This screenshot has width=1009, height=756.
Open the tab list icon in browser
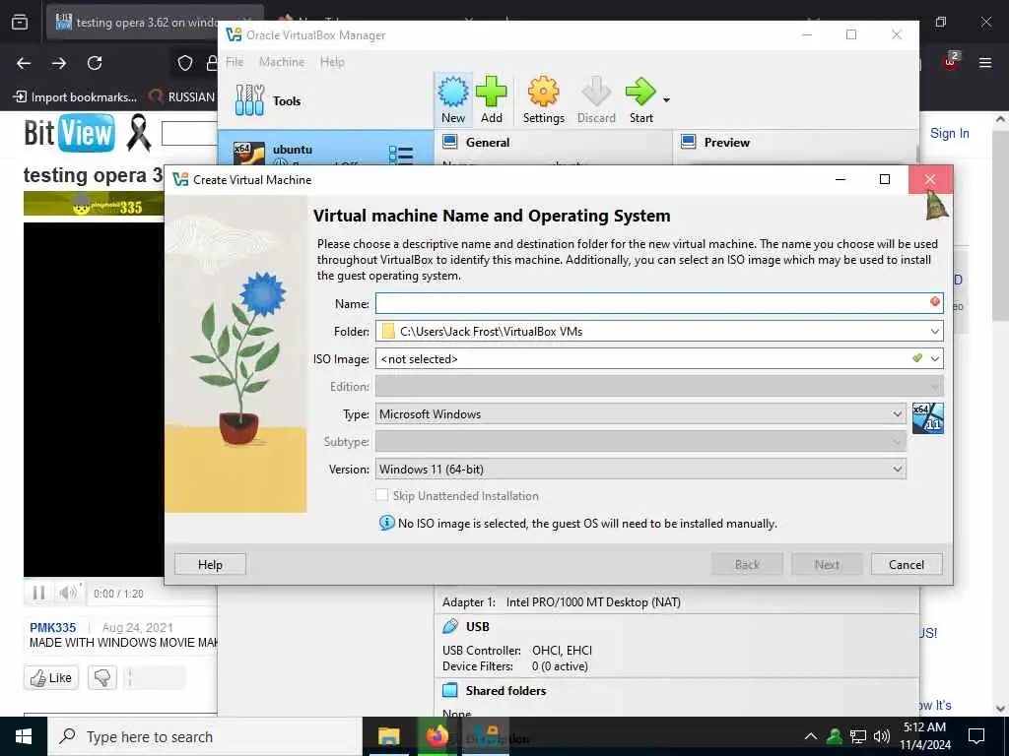[x=20, y=23]
